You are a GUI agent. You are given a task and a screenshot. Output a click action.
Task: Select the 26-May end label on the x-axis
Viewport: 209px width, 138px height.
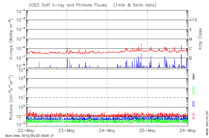(188, 130)
